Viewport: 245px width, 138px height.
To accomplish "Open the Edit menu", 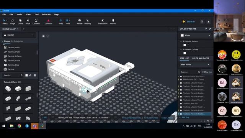I will 11,15.
